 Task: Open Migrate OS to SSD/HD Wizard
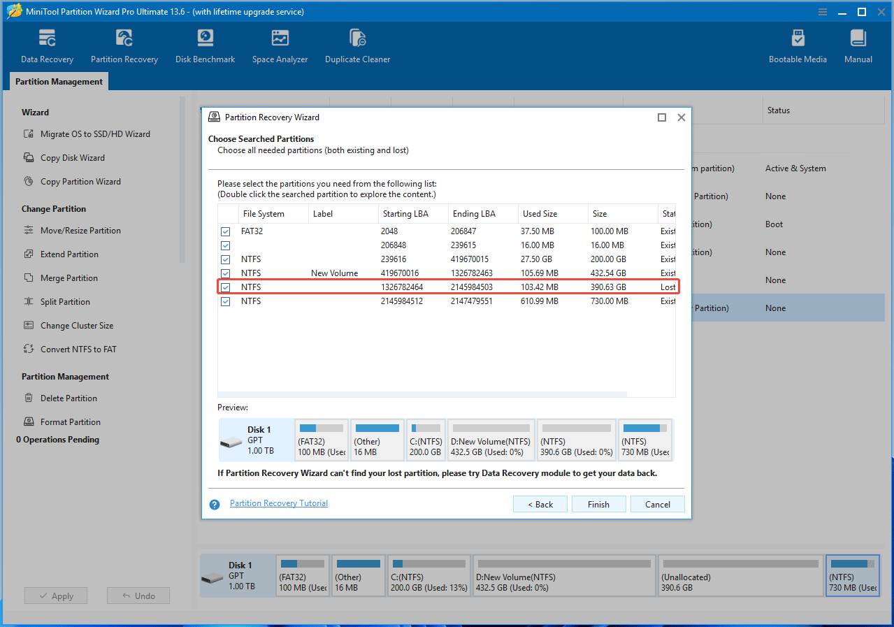[87, 134]
